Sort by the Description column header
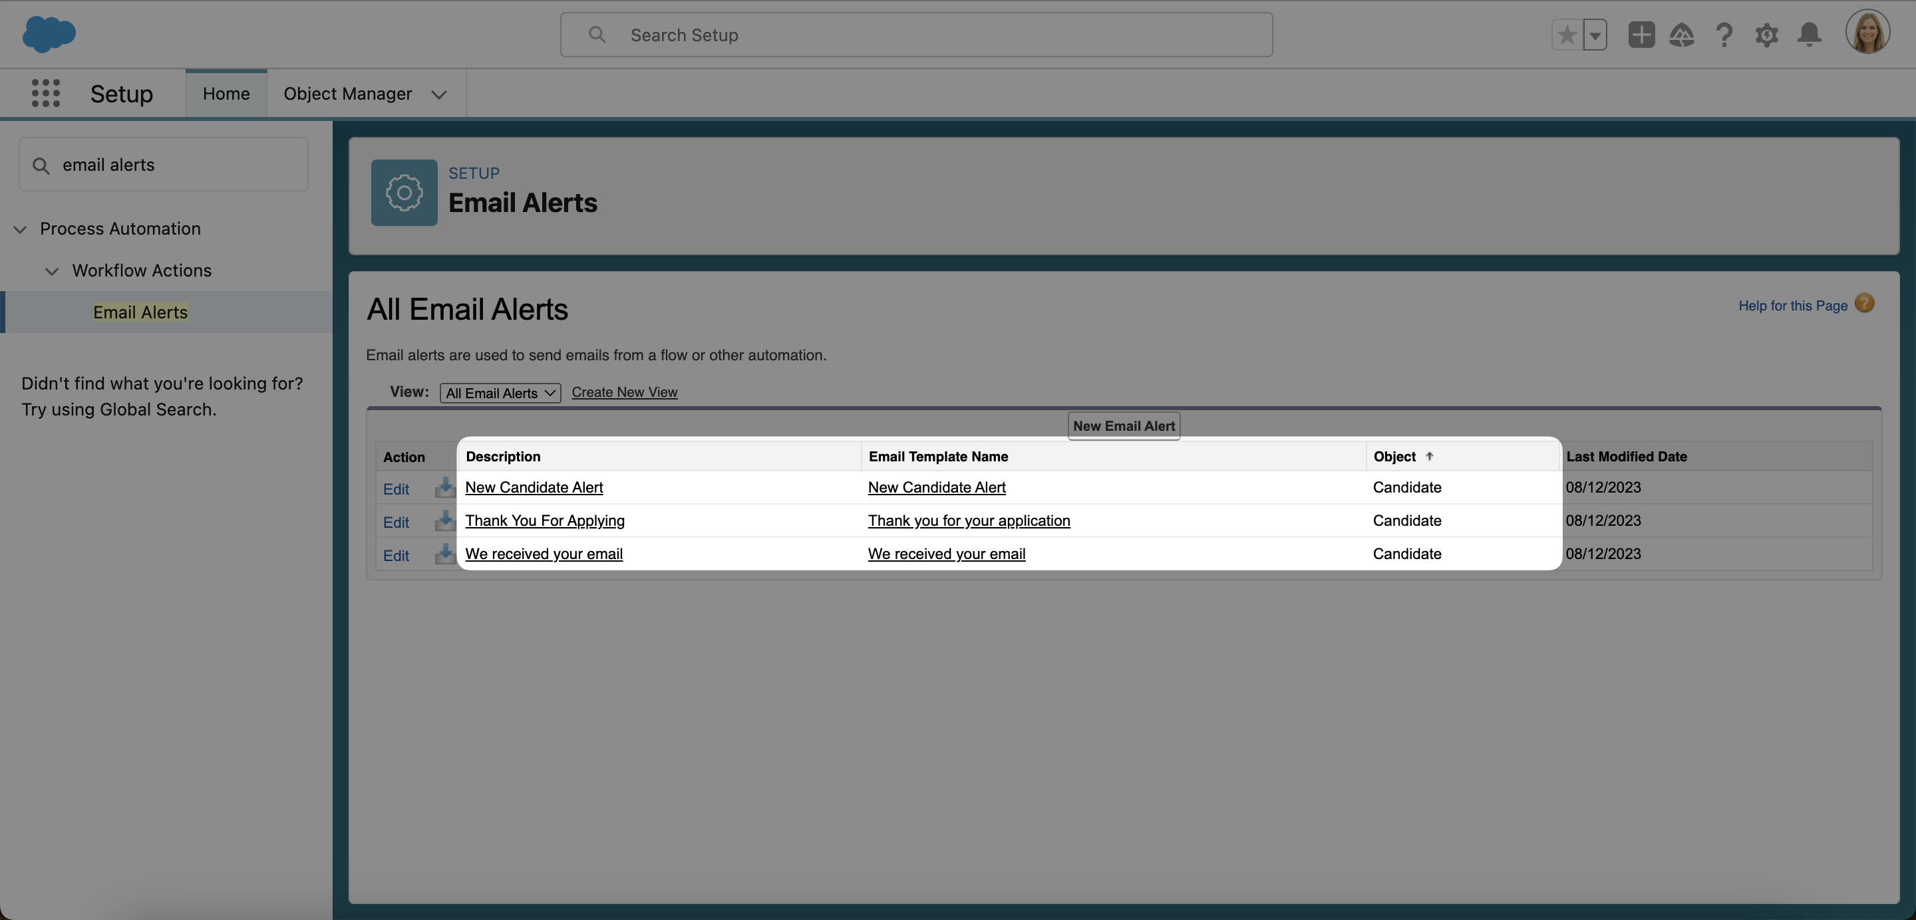 tap(503, 456)
